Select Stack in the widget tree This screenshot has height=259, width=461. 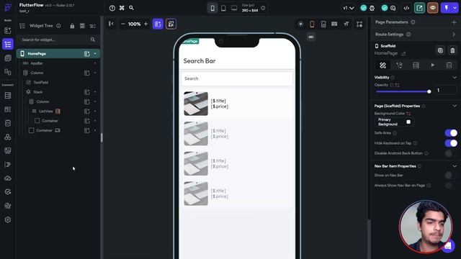point(37,92)
